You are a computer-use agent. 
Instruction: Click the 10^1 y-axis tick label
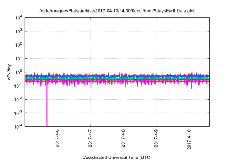[18, 59]
